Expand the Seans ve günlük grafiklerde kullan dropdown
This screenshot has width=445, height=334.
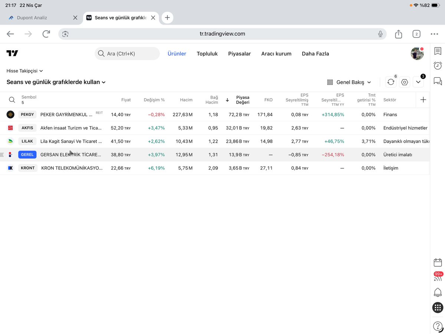tap(56, 82)
